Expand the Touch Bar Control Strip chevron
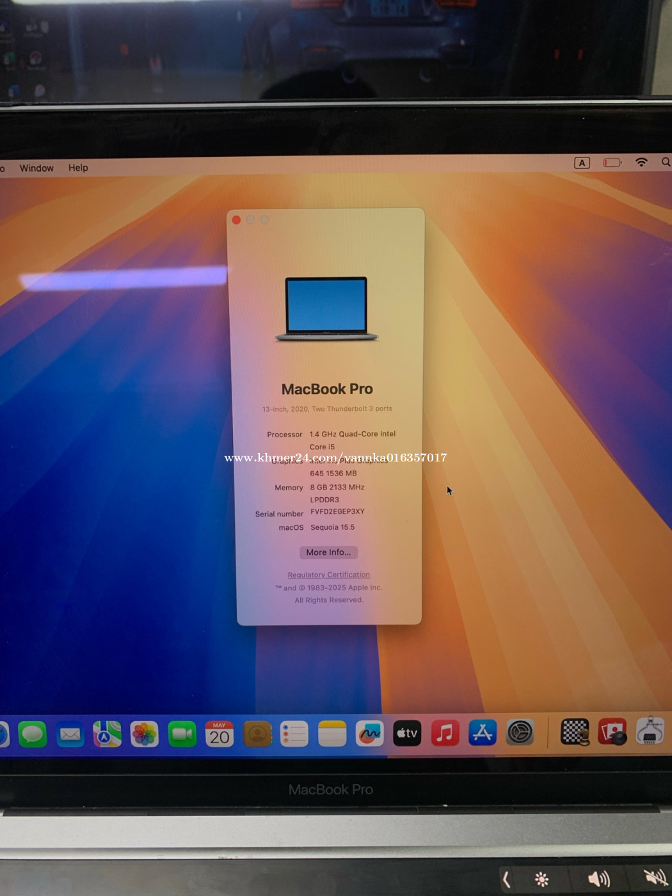The height and width of the screenshot is (896, 672). click(x=506, y=880)
